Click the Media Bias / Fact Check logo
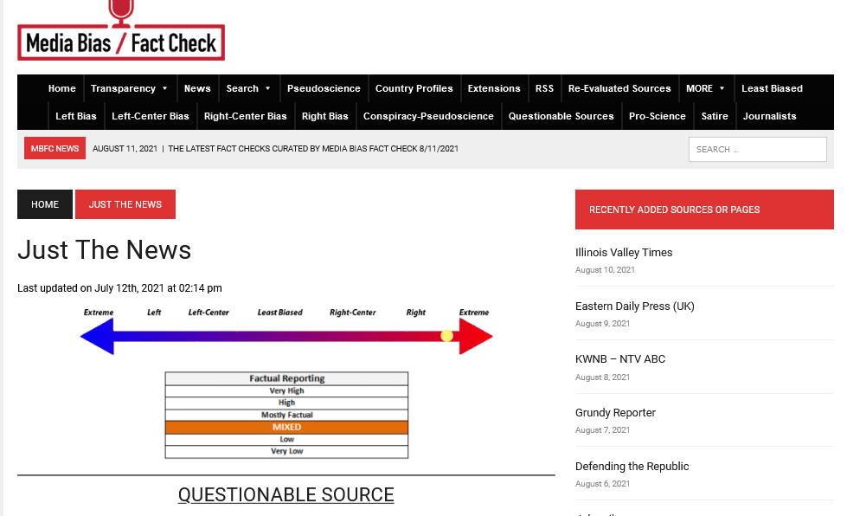Viewport: 847px width, 516px height. point(121,30)
